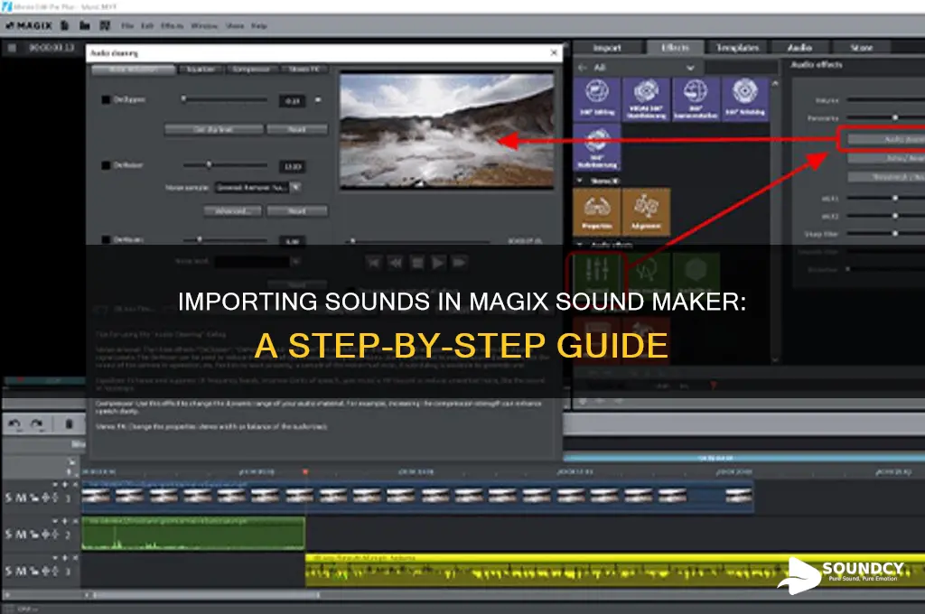Open the Stereo3D Properties tile
This screenshot has width=925, height=614.
597,212
